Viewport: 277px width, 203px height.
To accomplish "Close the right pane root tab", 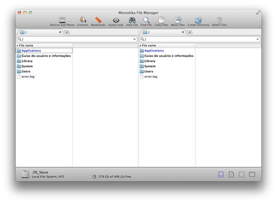I will tap(183, 32).
